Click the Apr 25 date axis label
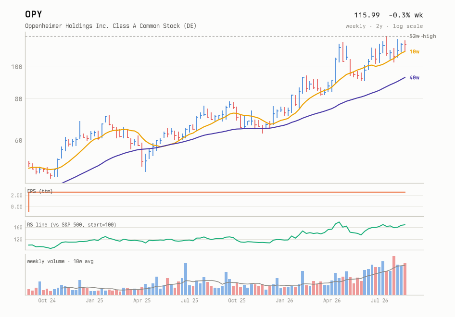 pyautogui.click(x=142, y=301)
